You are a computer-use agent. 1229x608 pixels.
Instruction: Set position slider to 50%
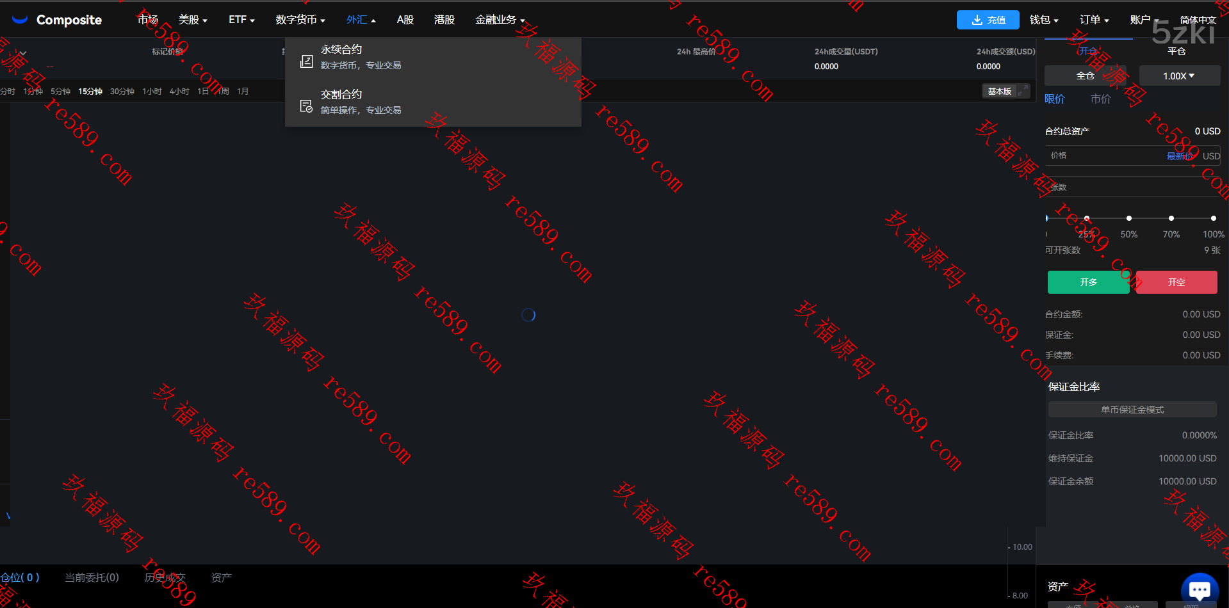(1129, 218)
